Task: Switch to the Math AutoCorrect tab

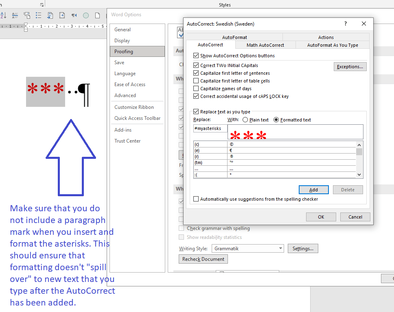Action: pos(265,45)
